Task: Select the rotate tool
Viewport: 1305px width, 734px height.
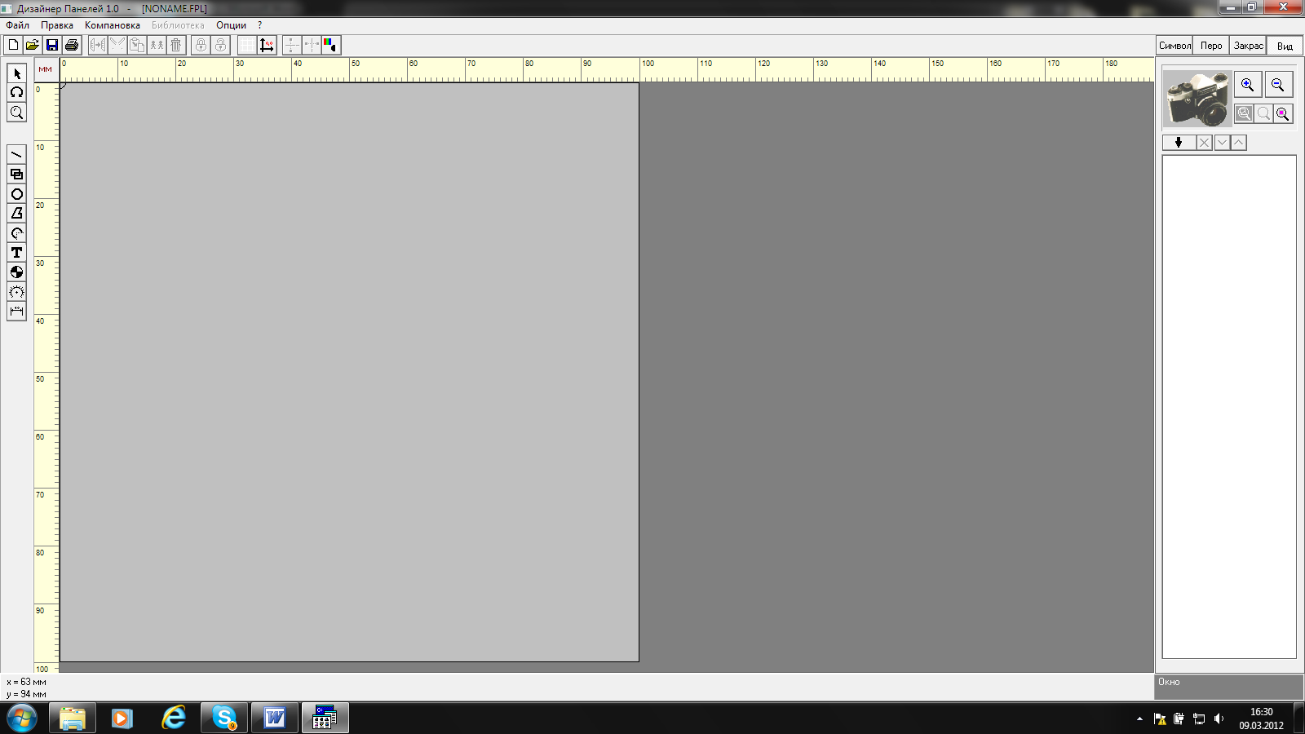Action: pyautogui.click(x=16, y=93)
